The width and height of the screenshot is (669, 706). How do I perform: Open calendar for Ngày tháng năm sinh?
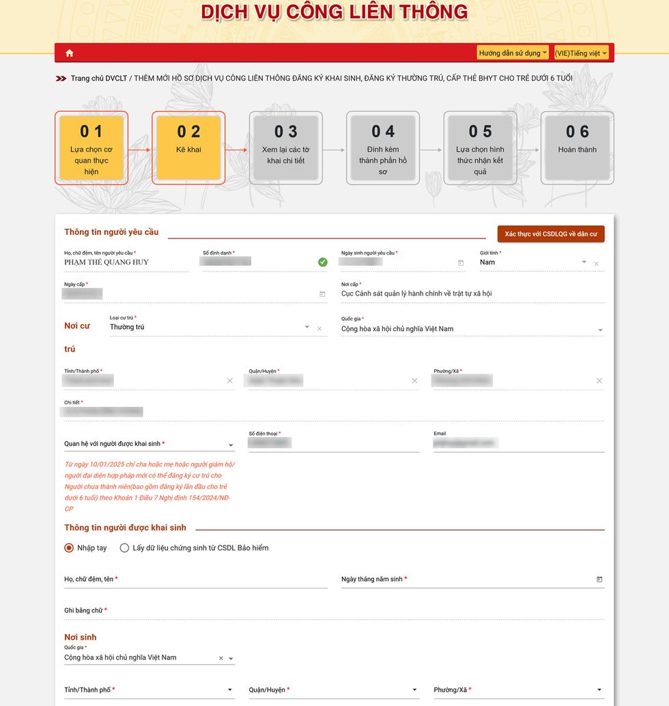click(x=599, y=580)
